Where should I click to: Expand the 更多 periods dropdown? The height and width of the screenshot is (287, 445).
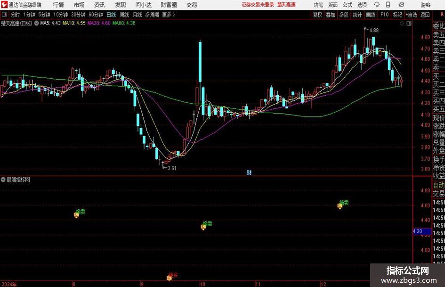click(169, 15)
